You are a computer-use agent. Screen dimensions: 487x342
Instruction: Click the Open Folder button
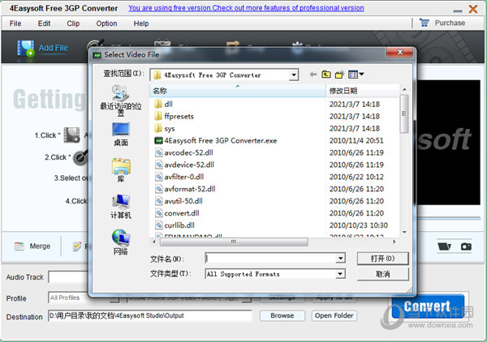[334, 315]
